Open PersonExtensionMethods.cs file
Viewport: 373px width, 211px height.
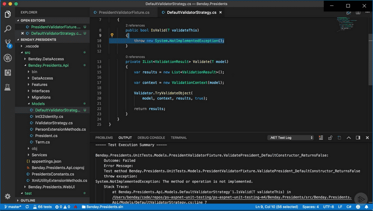click(x=52, y=129)
